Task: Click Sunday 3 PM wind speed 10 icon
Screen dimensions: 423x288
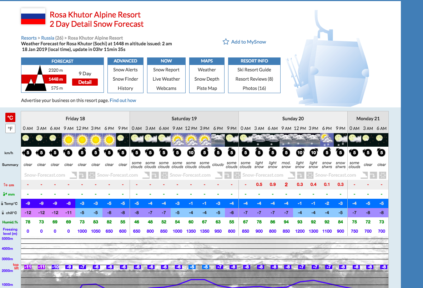Action: point(313,152)
